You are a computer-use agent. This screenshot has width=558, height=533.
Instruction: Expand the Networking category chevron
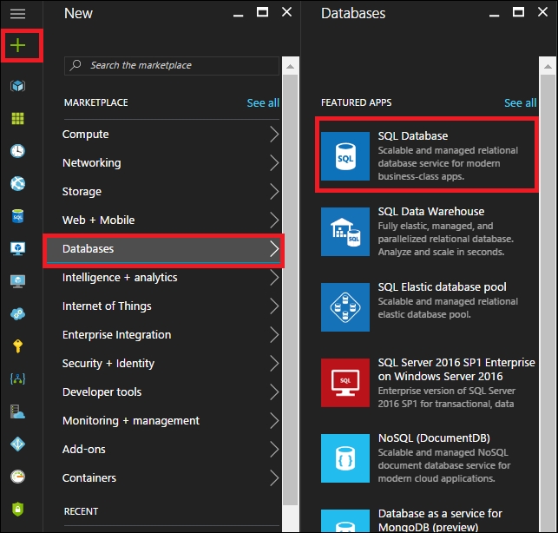(274, 162)
